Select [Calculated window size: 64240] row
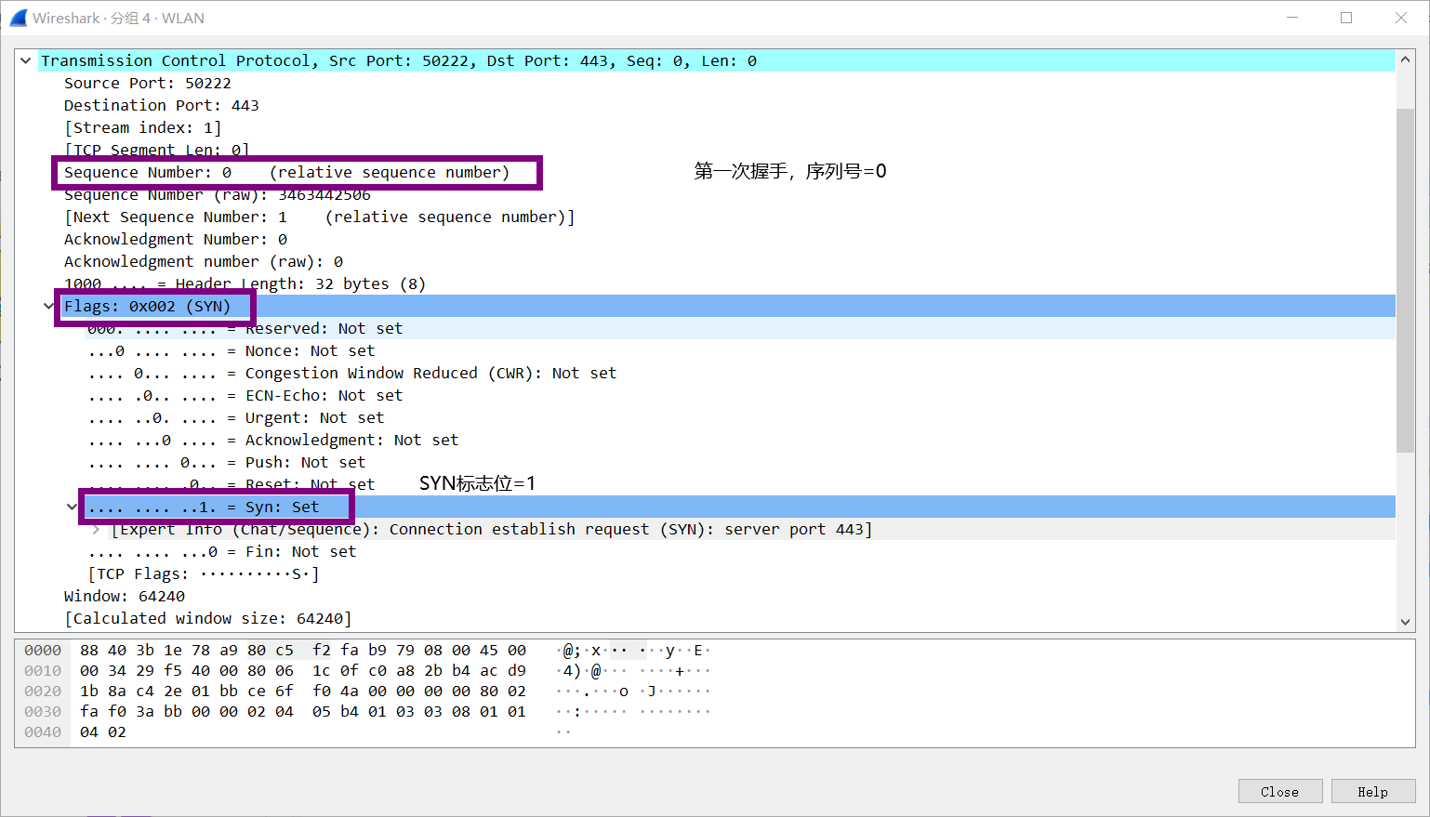 tap(207, 618)
